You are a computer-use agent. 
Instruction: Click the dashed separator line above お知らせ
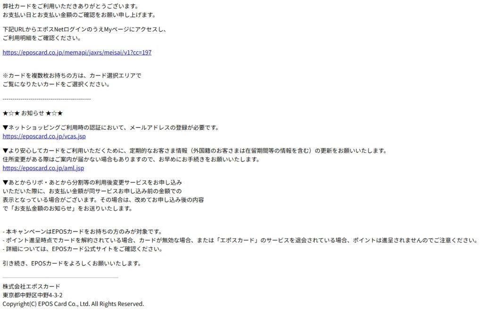tap(47, 99)
